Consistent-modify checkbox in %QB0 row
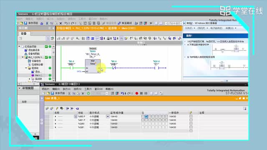The width and height of the screenshot is (267, 150). [x=191, y=124]
